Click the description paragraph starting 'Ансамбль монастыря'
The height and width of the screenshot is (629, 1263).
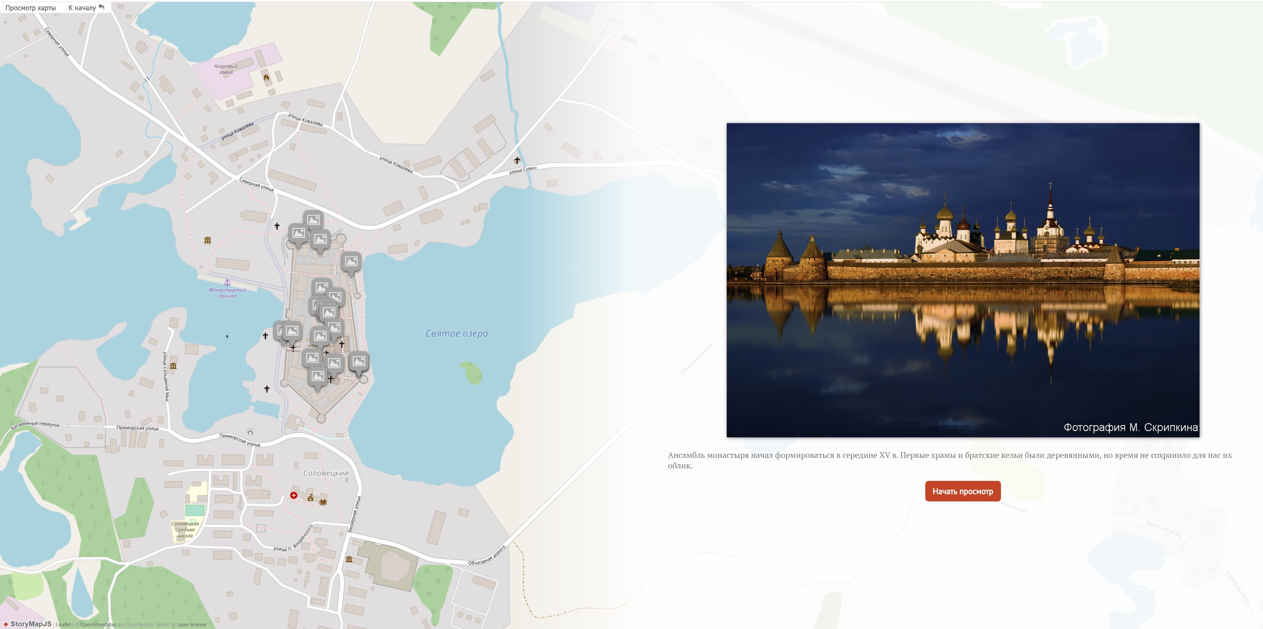click(950, 460)
